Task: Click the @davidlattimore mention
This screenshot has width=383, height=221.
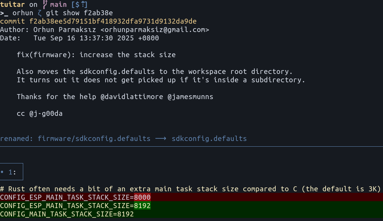Action: [132, 97]
